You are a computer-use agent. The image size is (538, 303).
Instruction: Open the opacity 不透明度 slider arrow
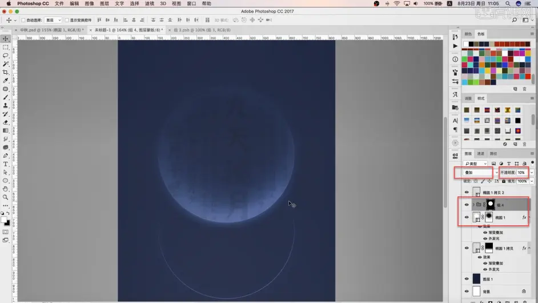532,173
